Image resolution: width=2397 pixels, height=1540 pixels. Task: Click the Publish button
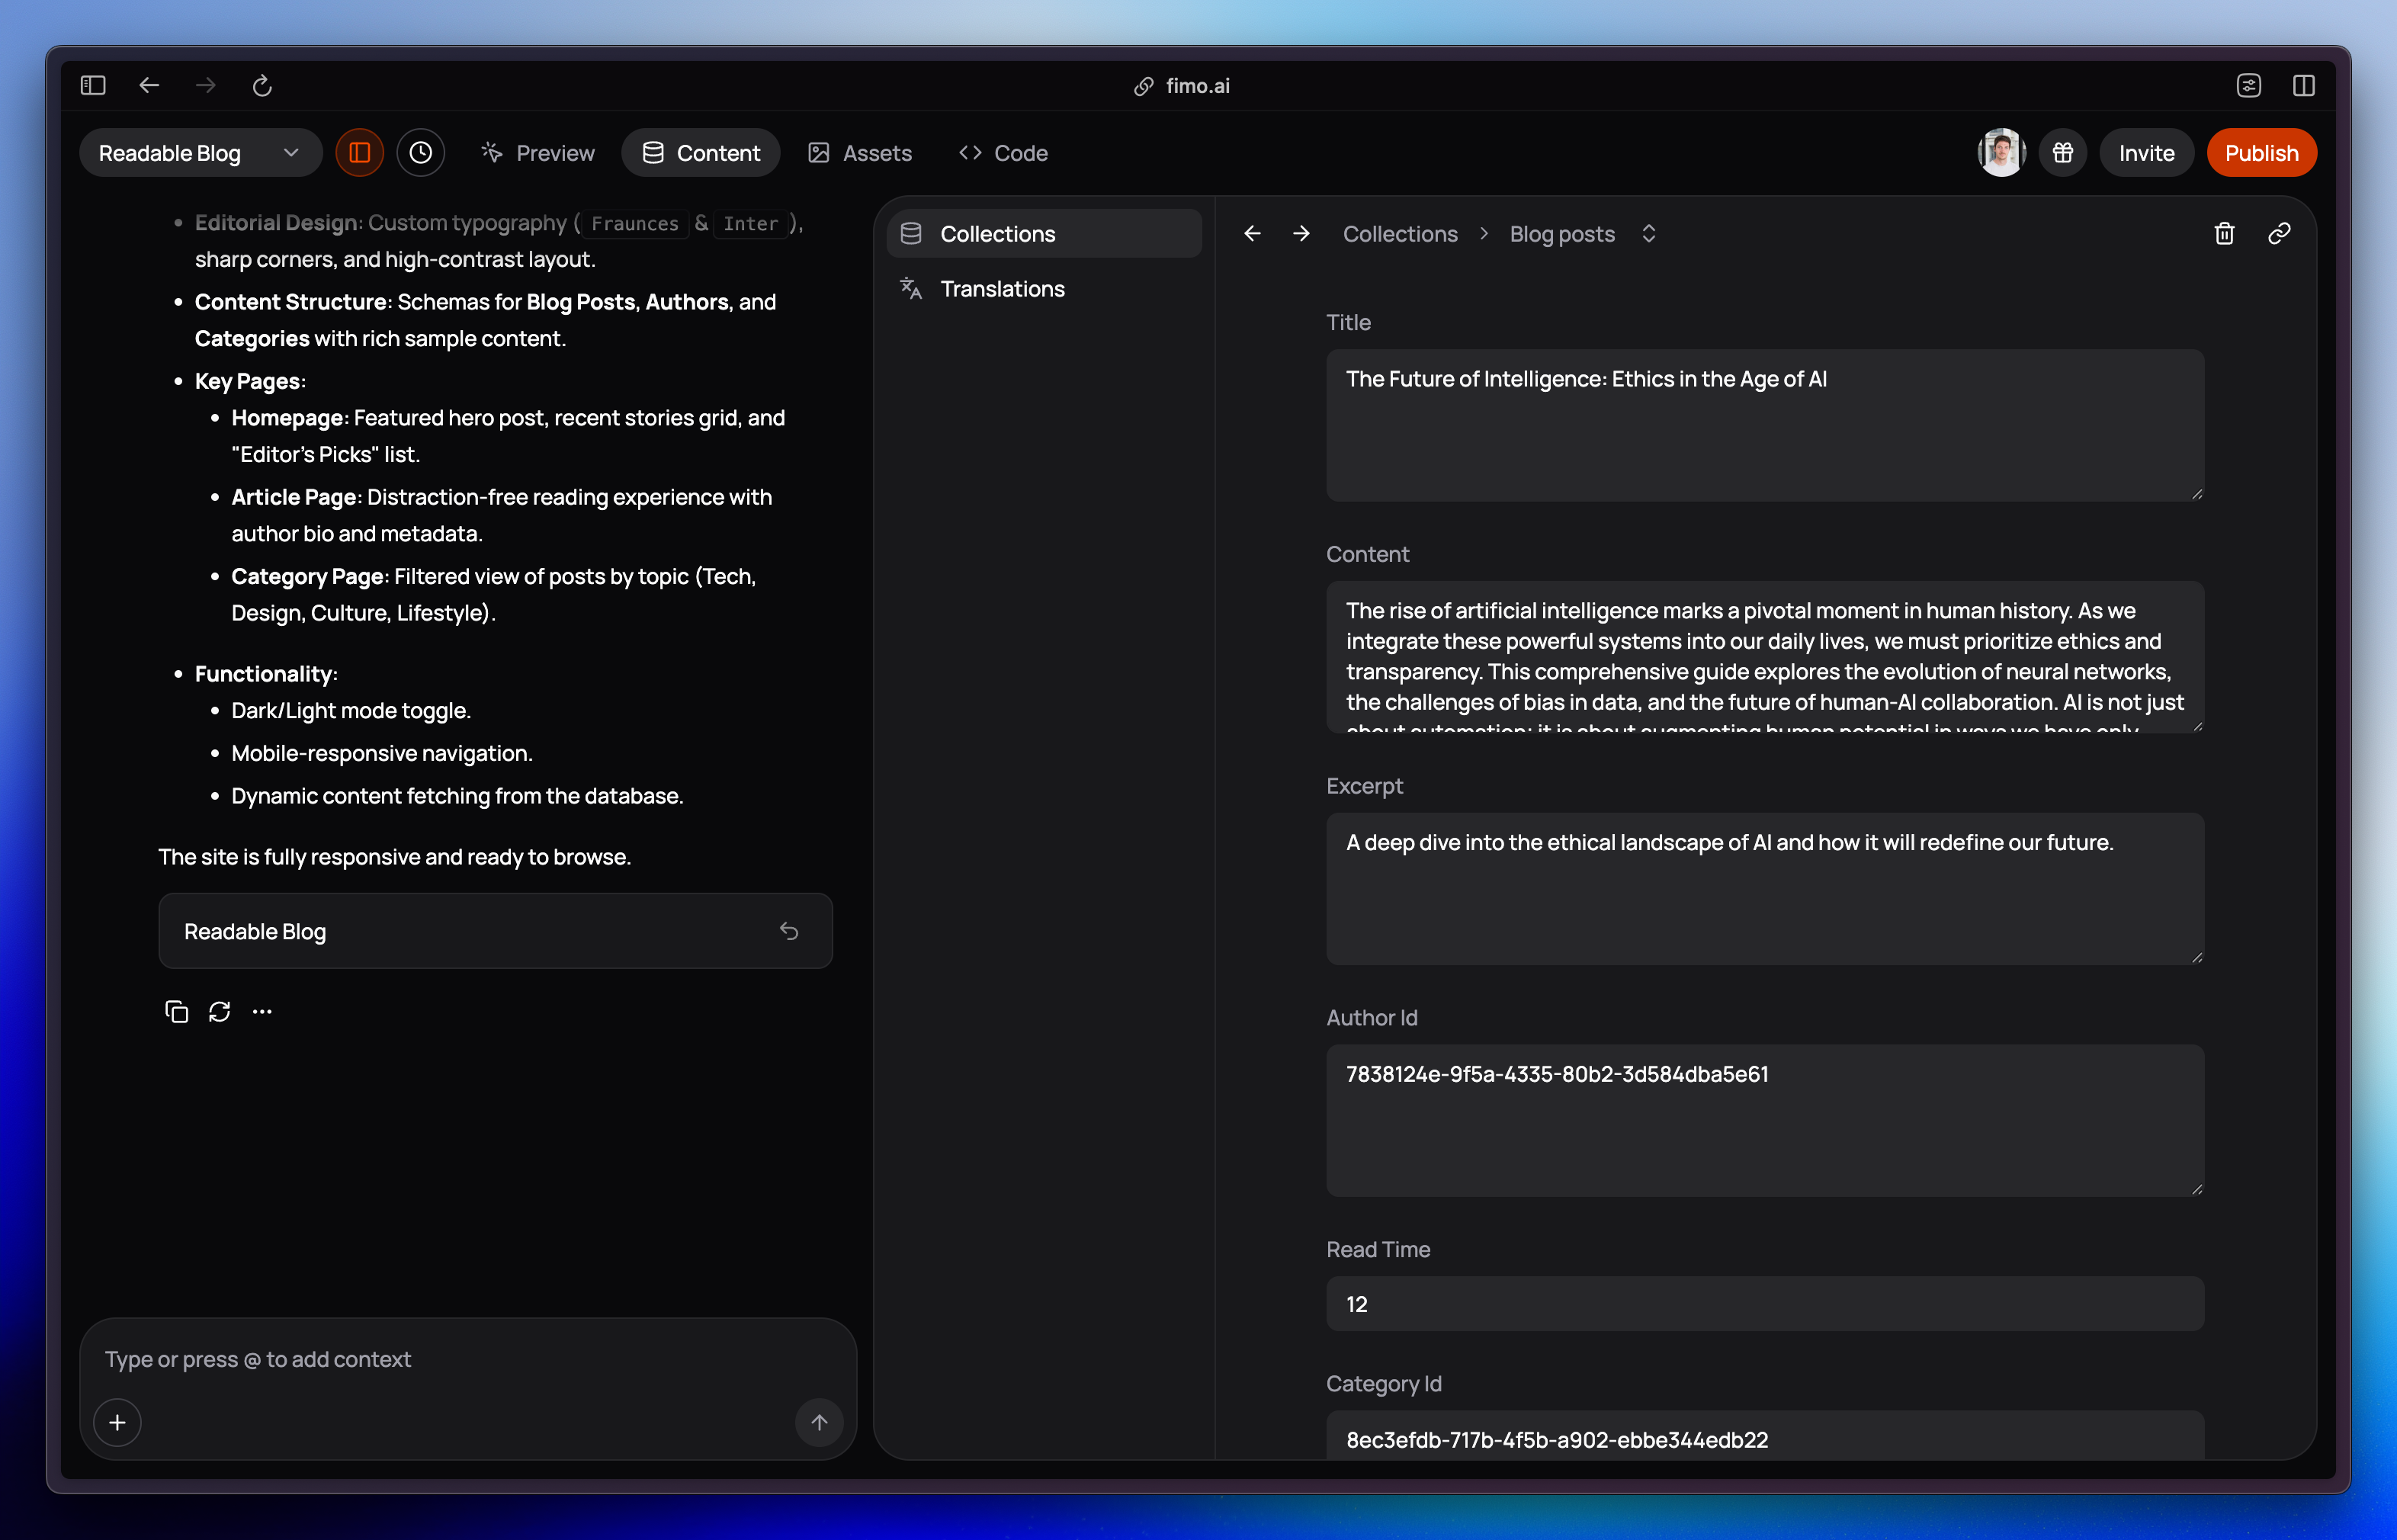[x=2261, y=153]
